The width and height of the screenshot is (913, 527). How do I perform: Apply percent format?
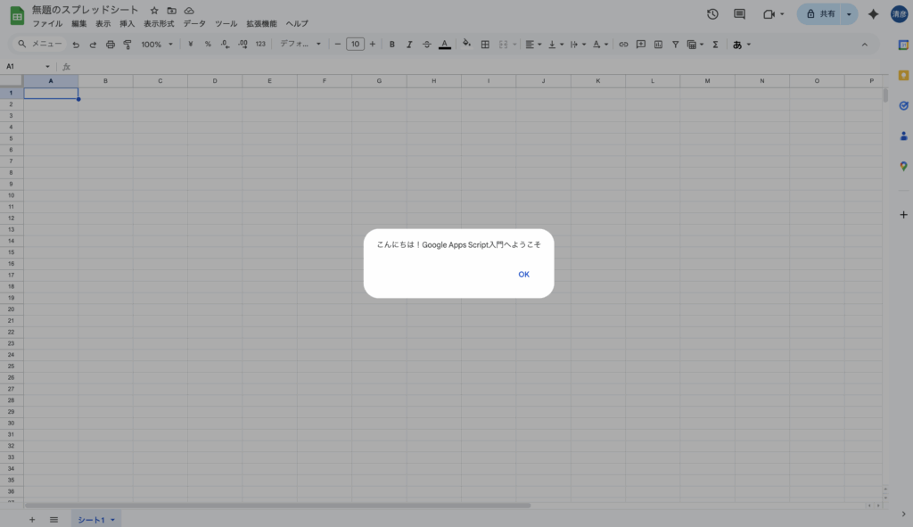tap(208, 45)
